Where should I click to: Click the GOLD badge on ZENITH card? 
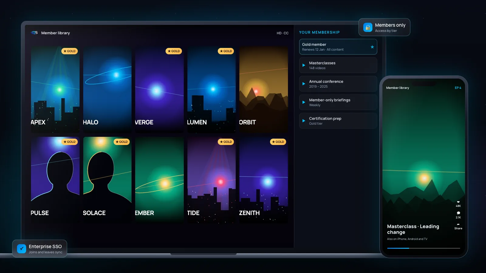click(278, 142)
